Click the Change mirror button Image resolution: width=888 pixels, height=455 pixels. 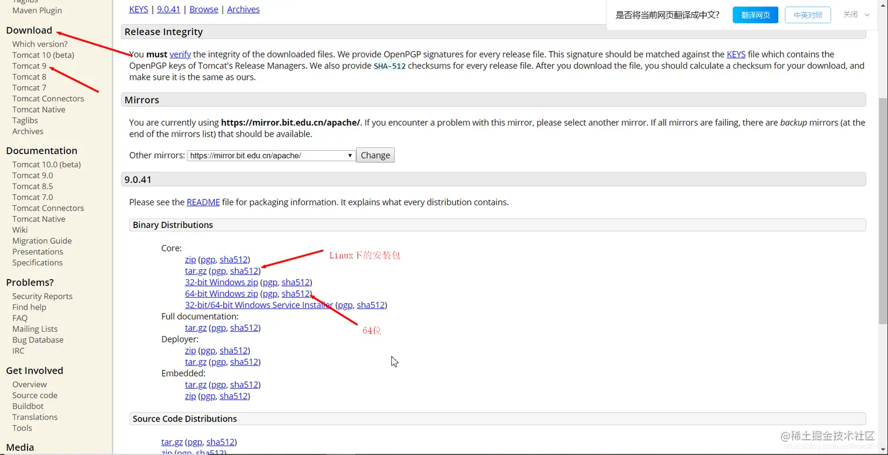(x=375, y=155)
